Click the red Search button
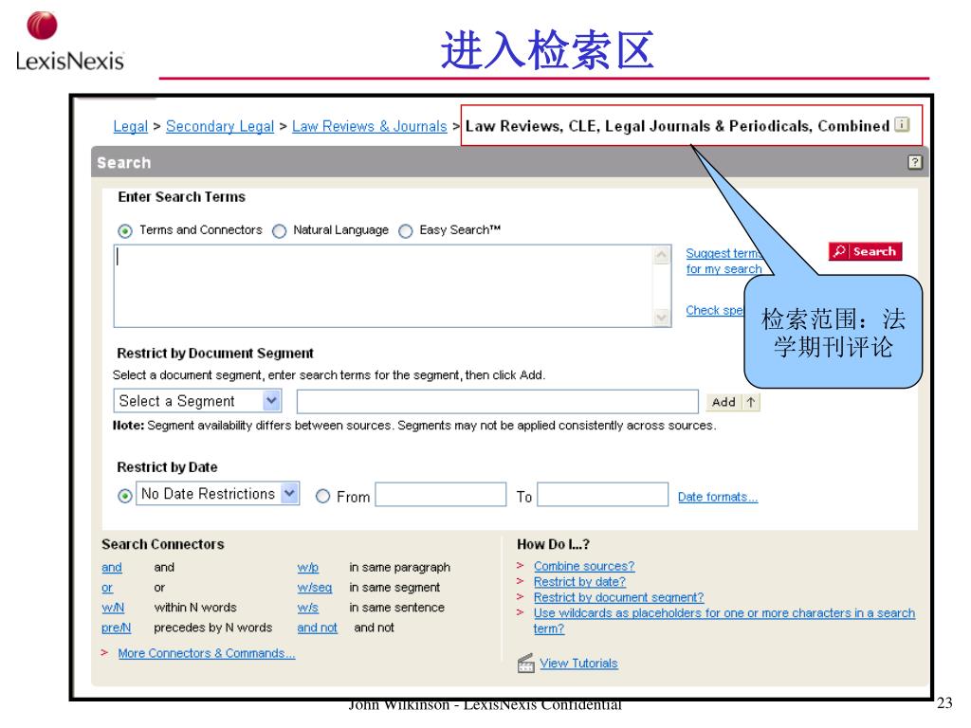Viewport: 971px width, 728px height. click(x=865, y=251)
